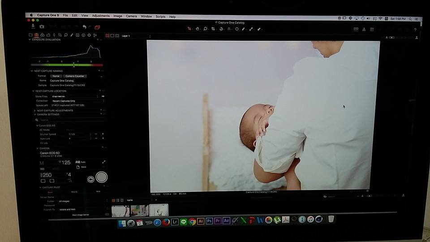The width and height of the screenshot is (430, 242).
Task: Click the Import images arrow icon
Action: pyautogui.click(x=33, y=26)
